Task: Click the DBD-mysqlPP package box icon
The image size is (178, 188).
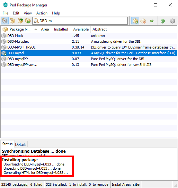Action: coord(4,59)
